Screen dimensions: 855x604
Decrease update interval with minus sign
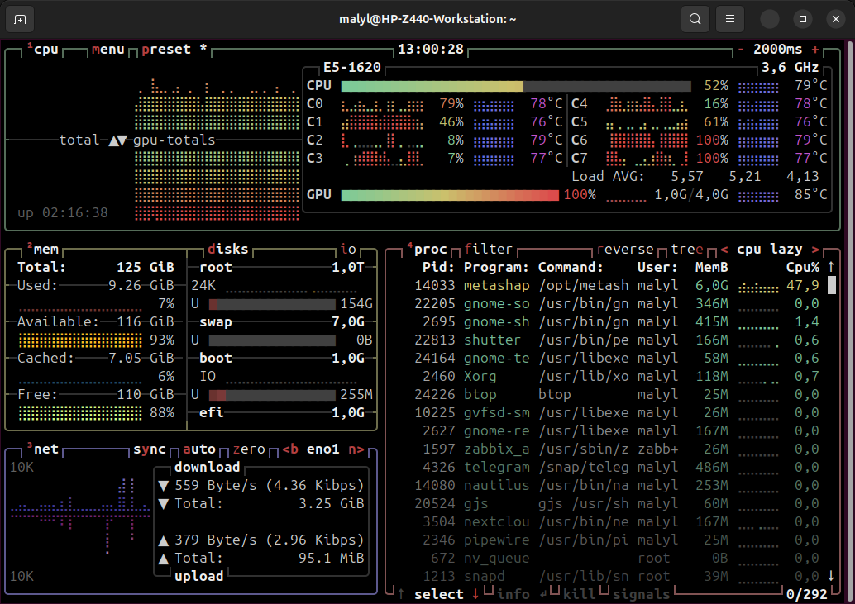(x=741, y=50)
